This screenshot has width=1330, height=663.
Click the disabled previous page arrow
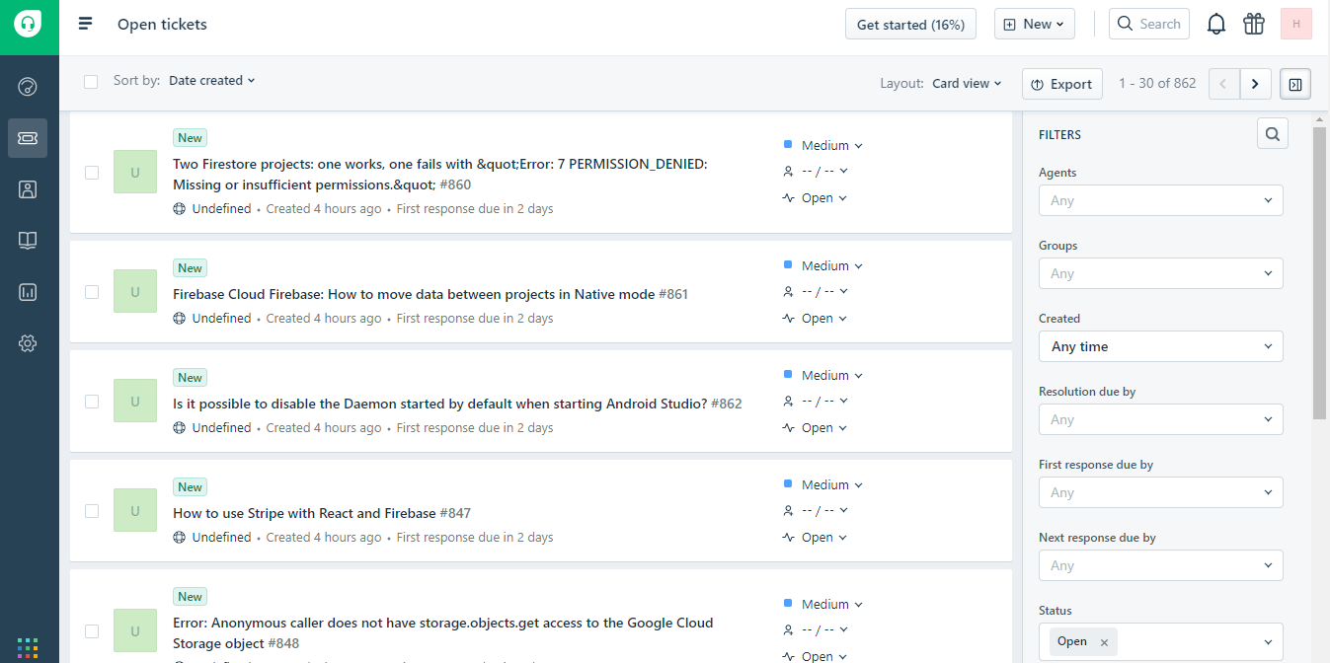pos(1224,84)
